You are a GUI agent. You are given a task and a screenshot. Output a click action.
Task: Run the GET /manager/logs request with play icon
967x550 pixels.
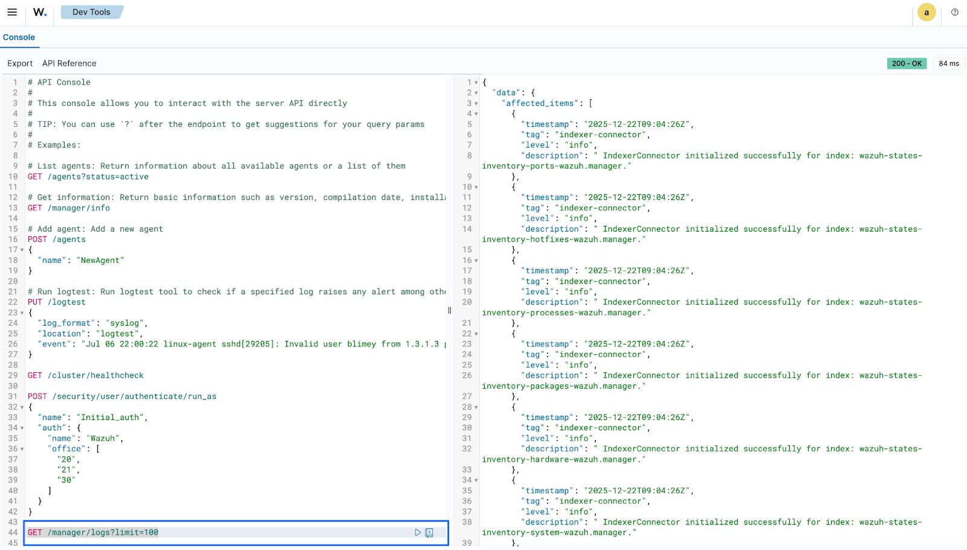(x=416, y=532)
